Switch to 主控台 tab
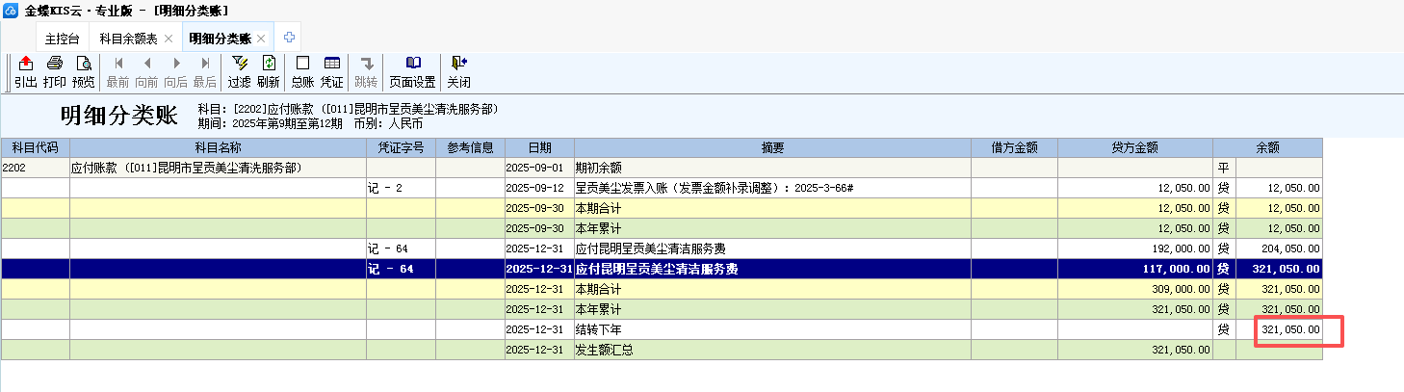Image resolution: width=1404 pixels, height=392 pixels. pyautogui.click(x=63, y=39)
